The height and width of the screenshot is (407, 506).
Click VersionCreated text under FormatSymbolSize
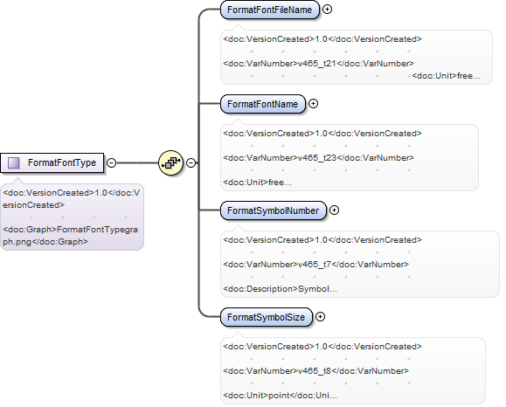point(322,347)
